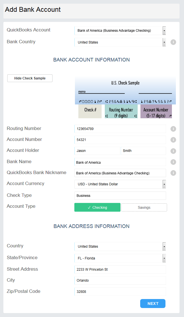The height and width of the screenshot is (317, 184).
Task: Open the QuickBooks Account dropdown
Action: [x=120, y=31]
